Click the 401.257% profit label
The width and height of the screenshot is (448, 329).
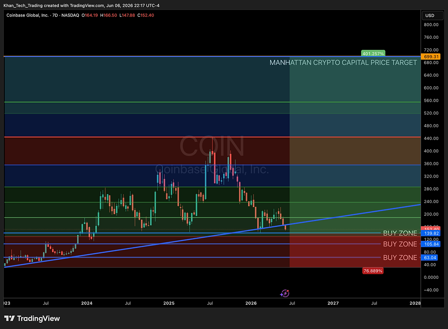coord(373,53)
